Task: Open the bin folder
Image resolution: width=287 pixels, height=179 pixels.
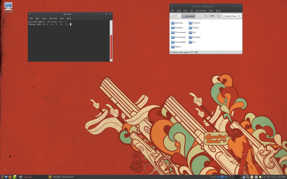Action: pos(192,32)
